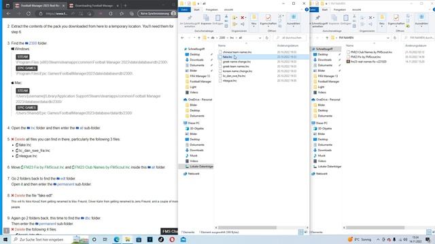435x244 pixels.
Task: Go up one folder in 'all' window
Action: point(198,38)
